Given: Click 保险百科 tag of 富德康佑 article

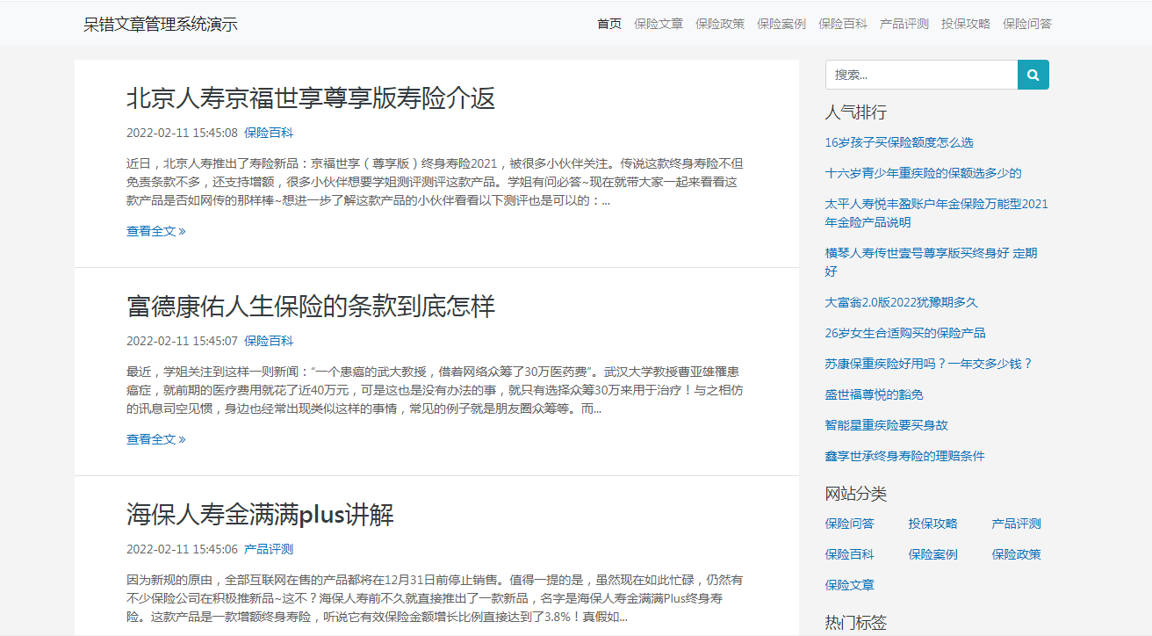Looking at the screenshot, I should [x=269, y=341].
